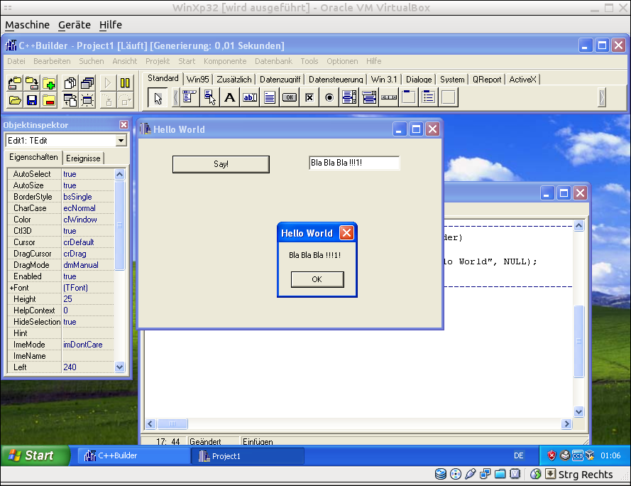
Task: Choose the Label component (letter A)
Action: click(x=229, y=97)
